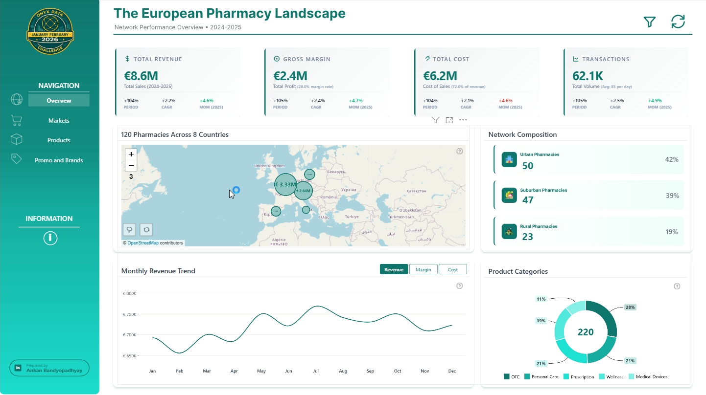The height and width of the screenshot is (395, 706).
Task: Click the refresh data icon in the header
Action: point(678,22)
